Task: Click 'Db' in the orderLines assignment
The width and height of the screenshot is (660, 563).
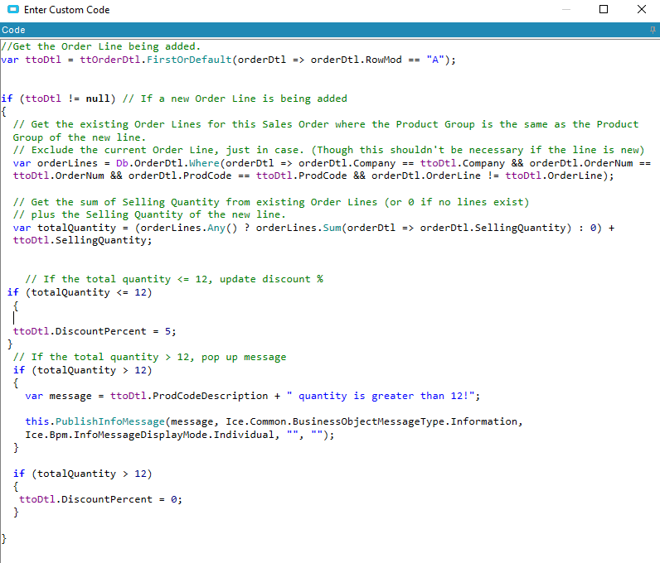Action: click(x=122, y=163)
